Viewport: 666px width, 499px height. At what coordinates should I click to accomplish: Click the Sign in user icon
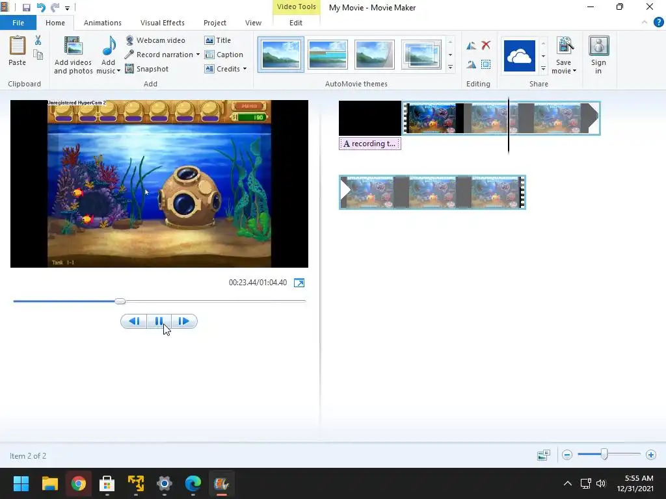tap(598, 46)
